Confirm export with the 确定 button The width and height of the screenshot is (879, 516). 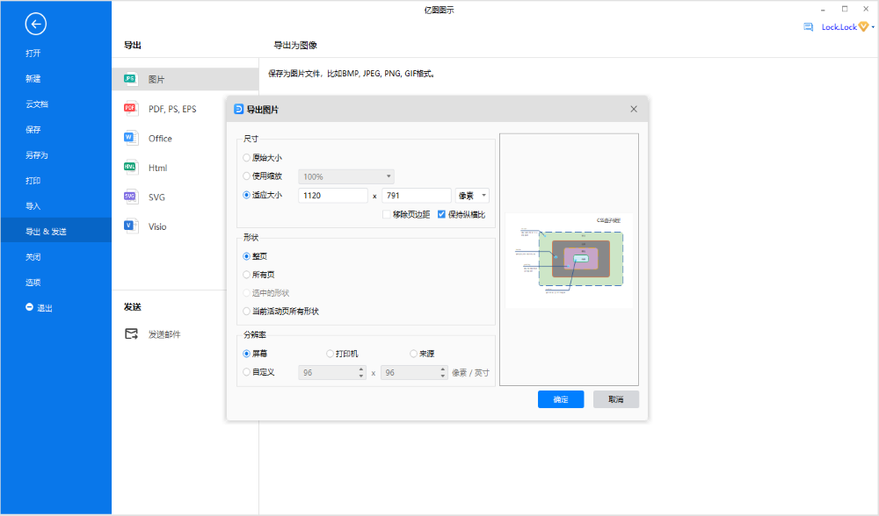tap(561, 399)
